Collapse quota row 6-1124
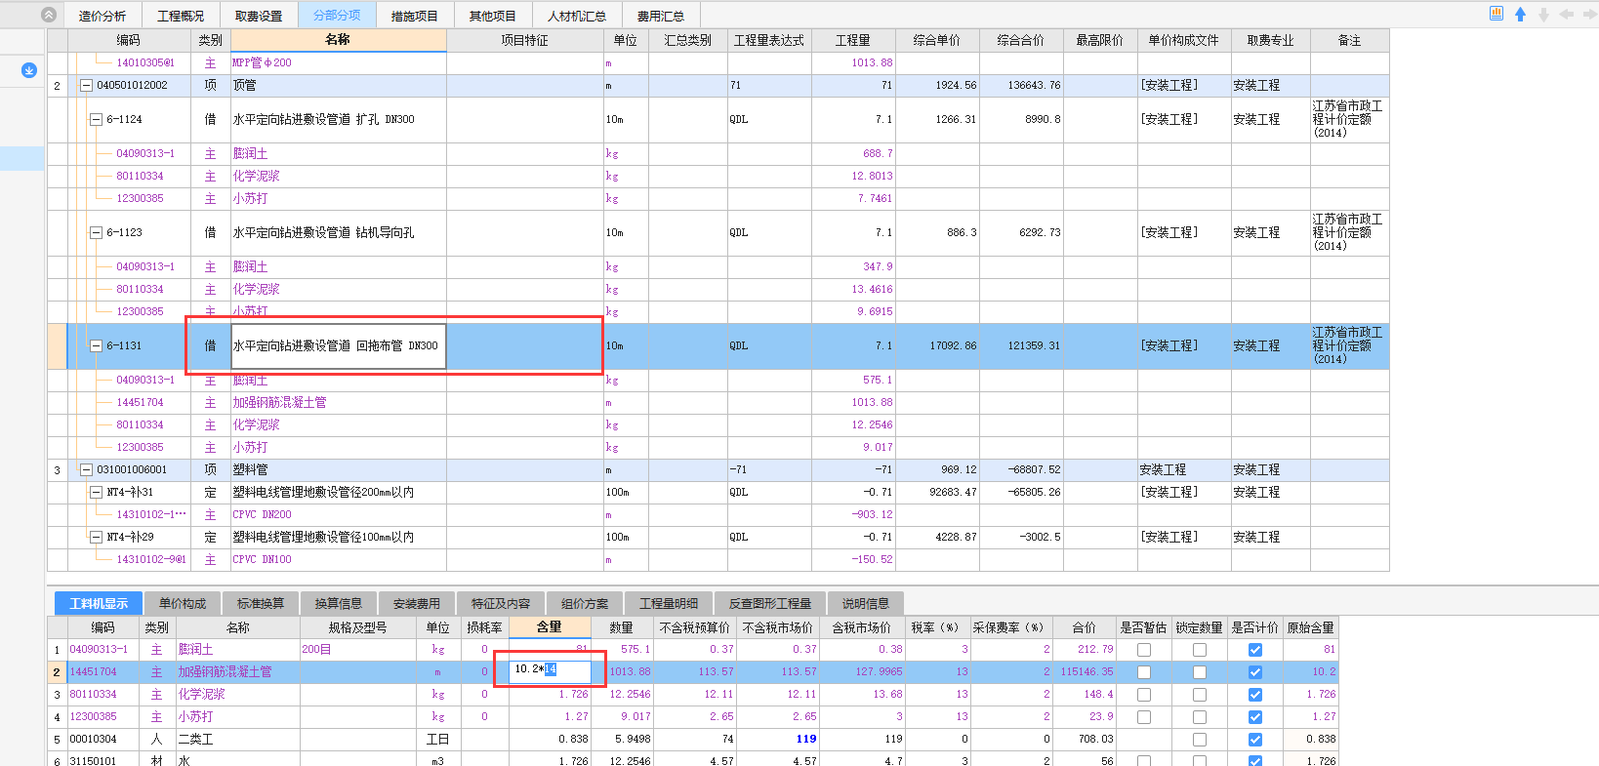Image resolution: width=1599 pixels, height=766 pixels. coord(96,120)
